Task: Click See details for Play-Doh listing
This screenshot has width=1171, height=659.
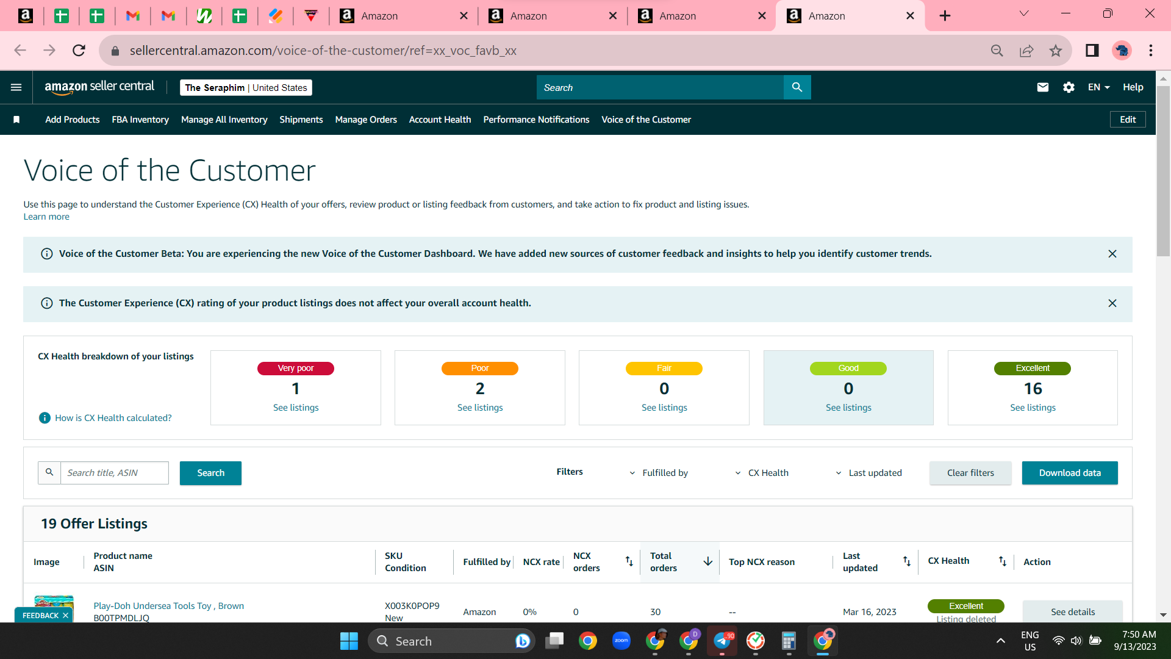Action: pos(1073,611)
